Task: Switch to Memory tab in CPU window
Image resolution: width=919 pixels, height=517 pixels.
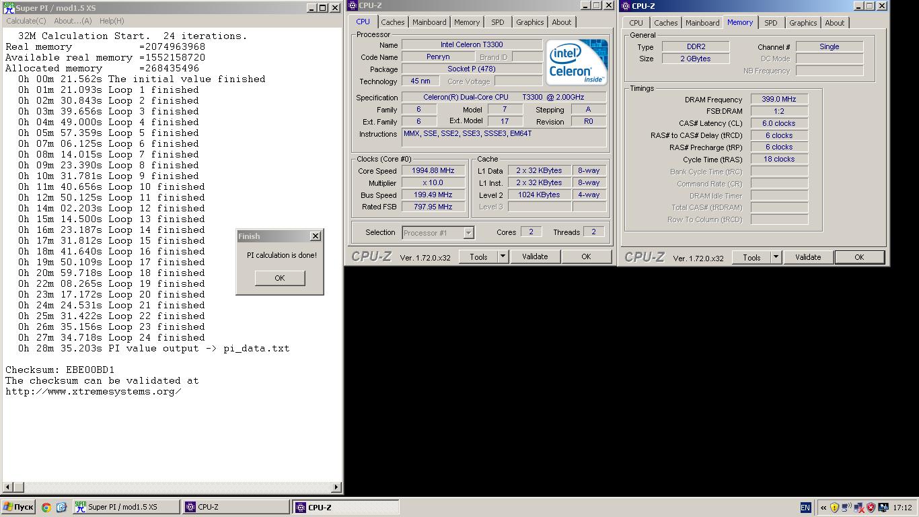Action: (467, 22)
